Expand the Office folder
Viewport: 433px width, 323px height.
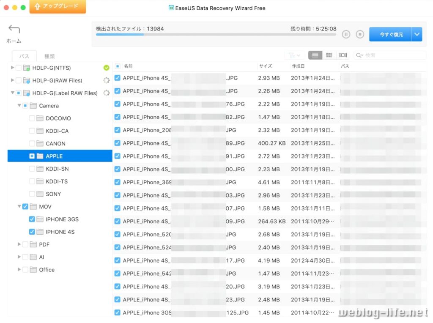19,269
